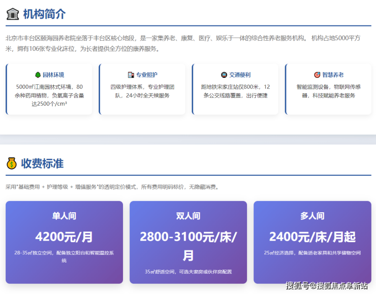376x294 pixels.
Task: Click the money bag icon beside 收费标准
Action: point(11,163)
